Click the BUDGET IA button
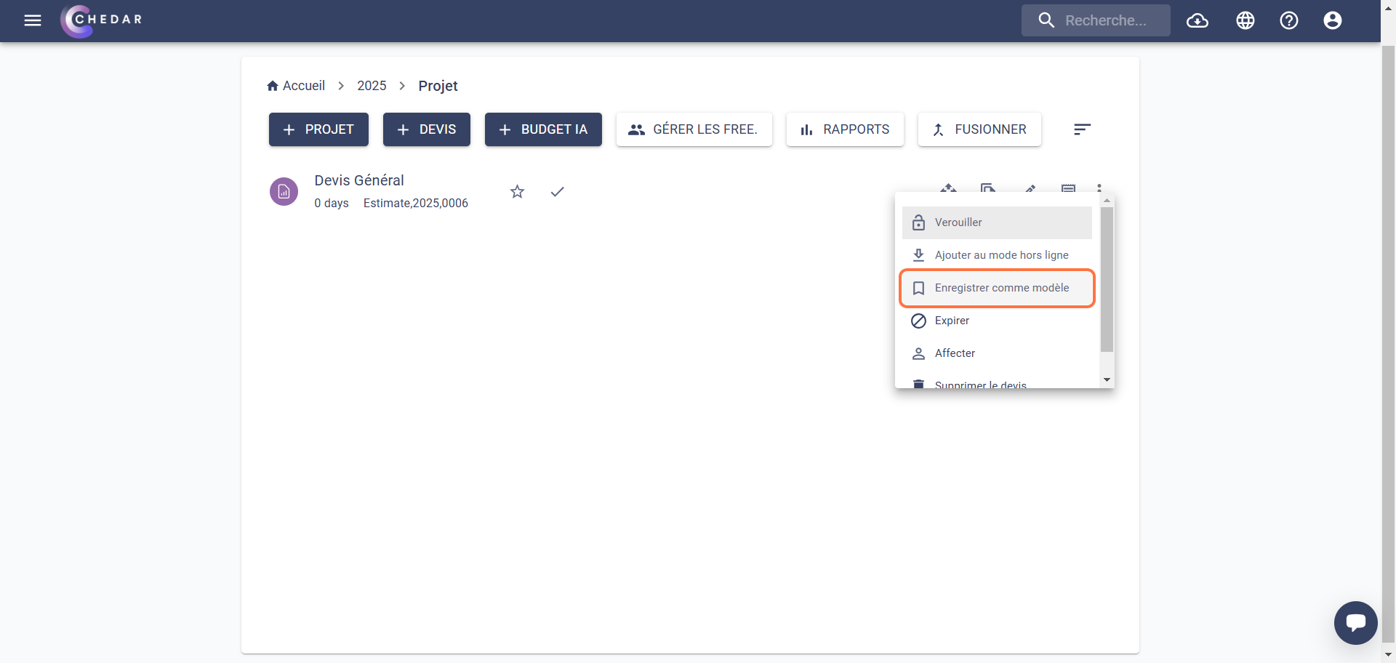Viewport: 1396px width, 663px height. coord(543,129)
